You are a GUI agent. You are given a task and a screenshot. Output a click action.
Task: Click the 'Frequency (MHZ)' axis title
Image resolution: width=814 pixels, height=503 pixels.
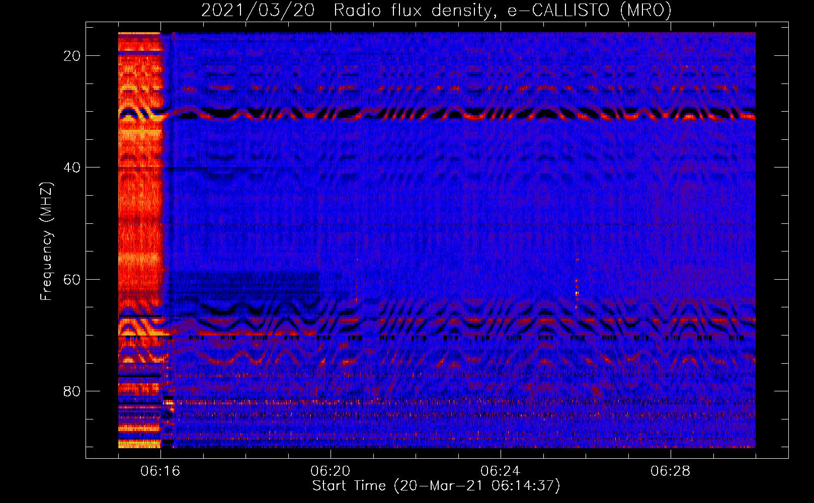coord(46,241)
